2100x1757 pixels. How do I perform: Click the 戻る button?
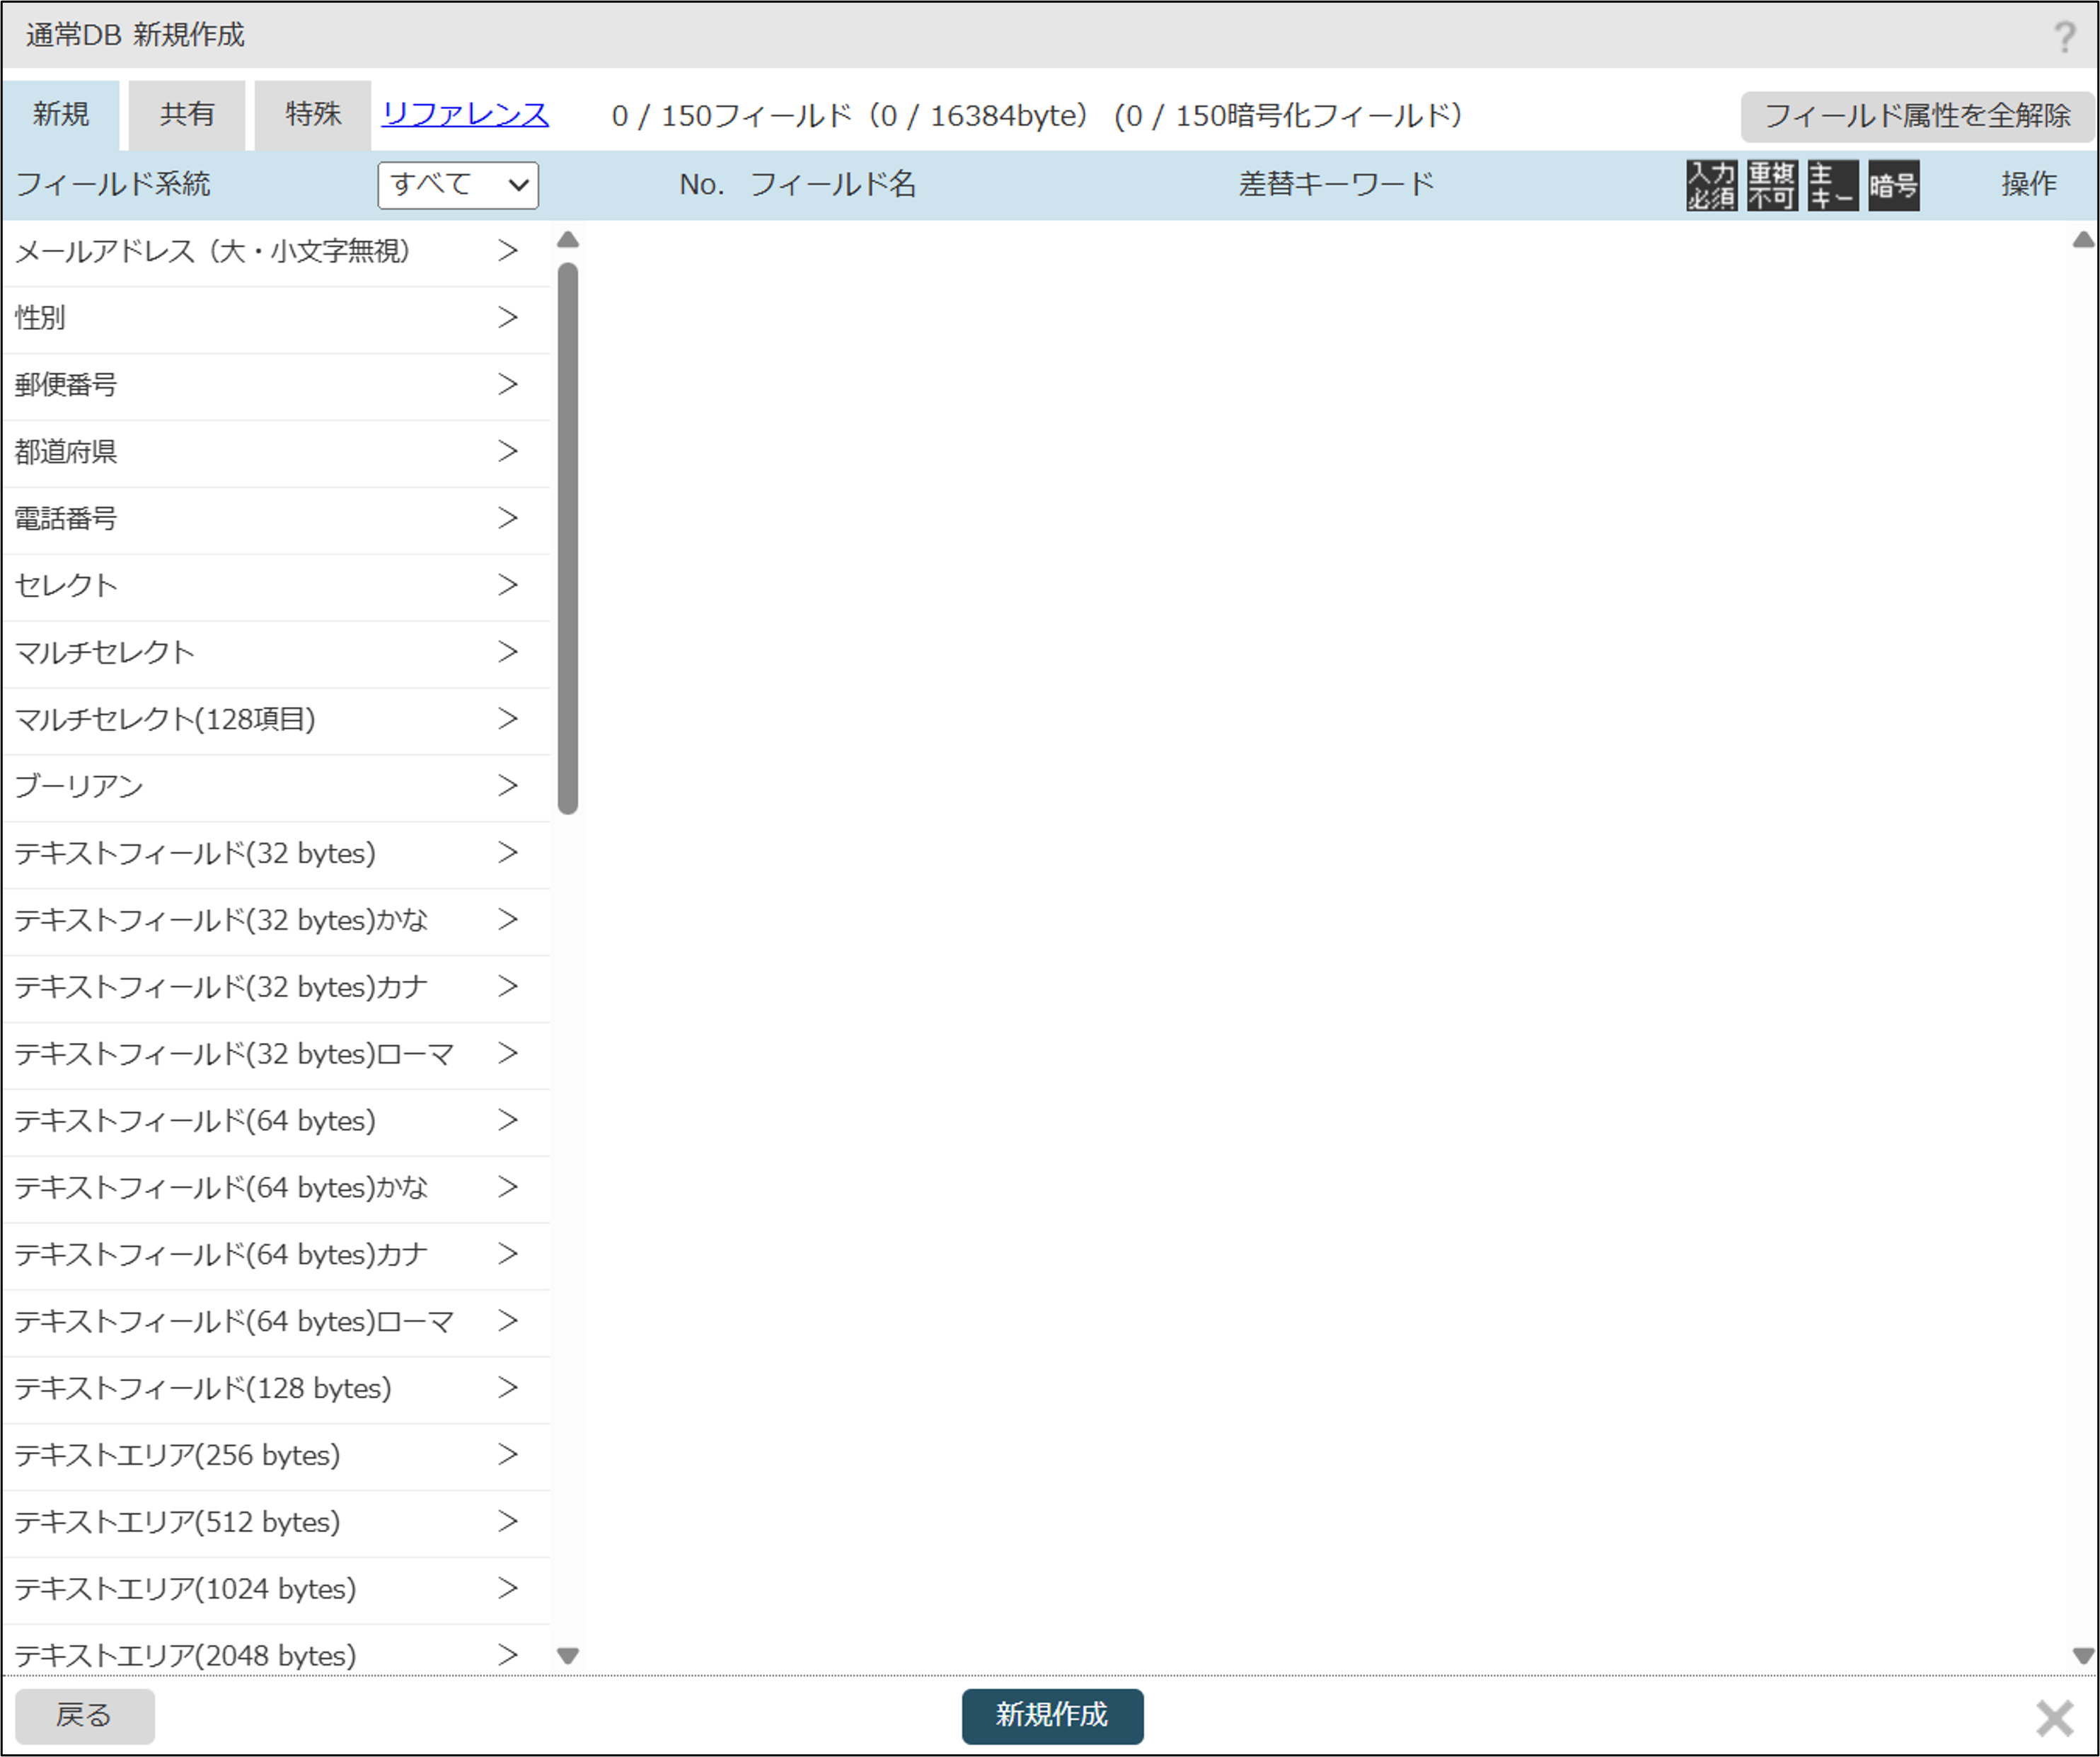click(x=84, y=1716)
